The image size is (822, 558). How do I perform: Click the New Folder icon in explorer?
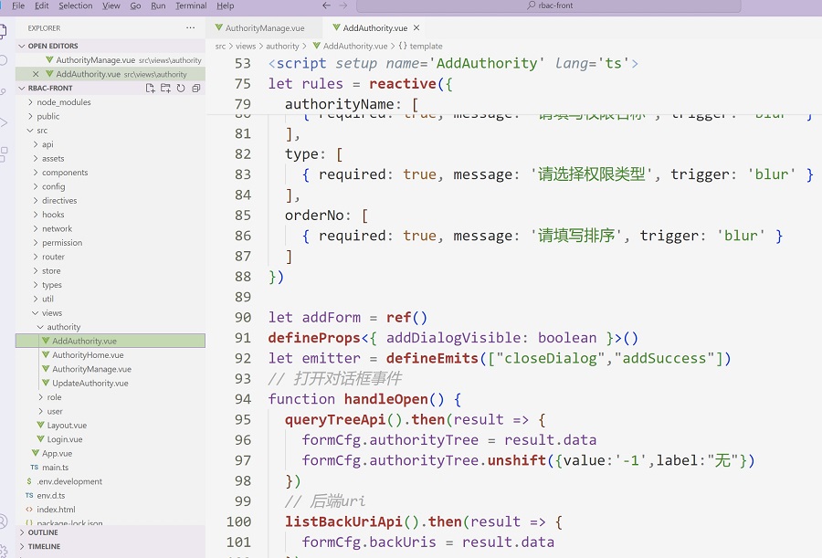pos(165,89)
